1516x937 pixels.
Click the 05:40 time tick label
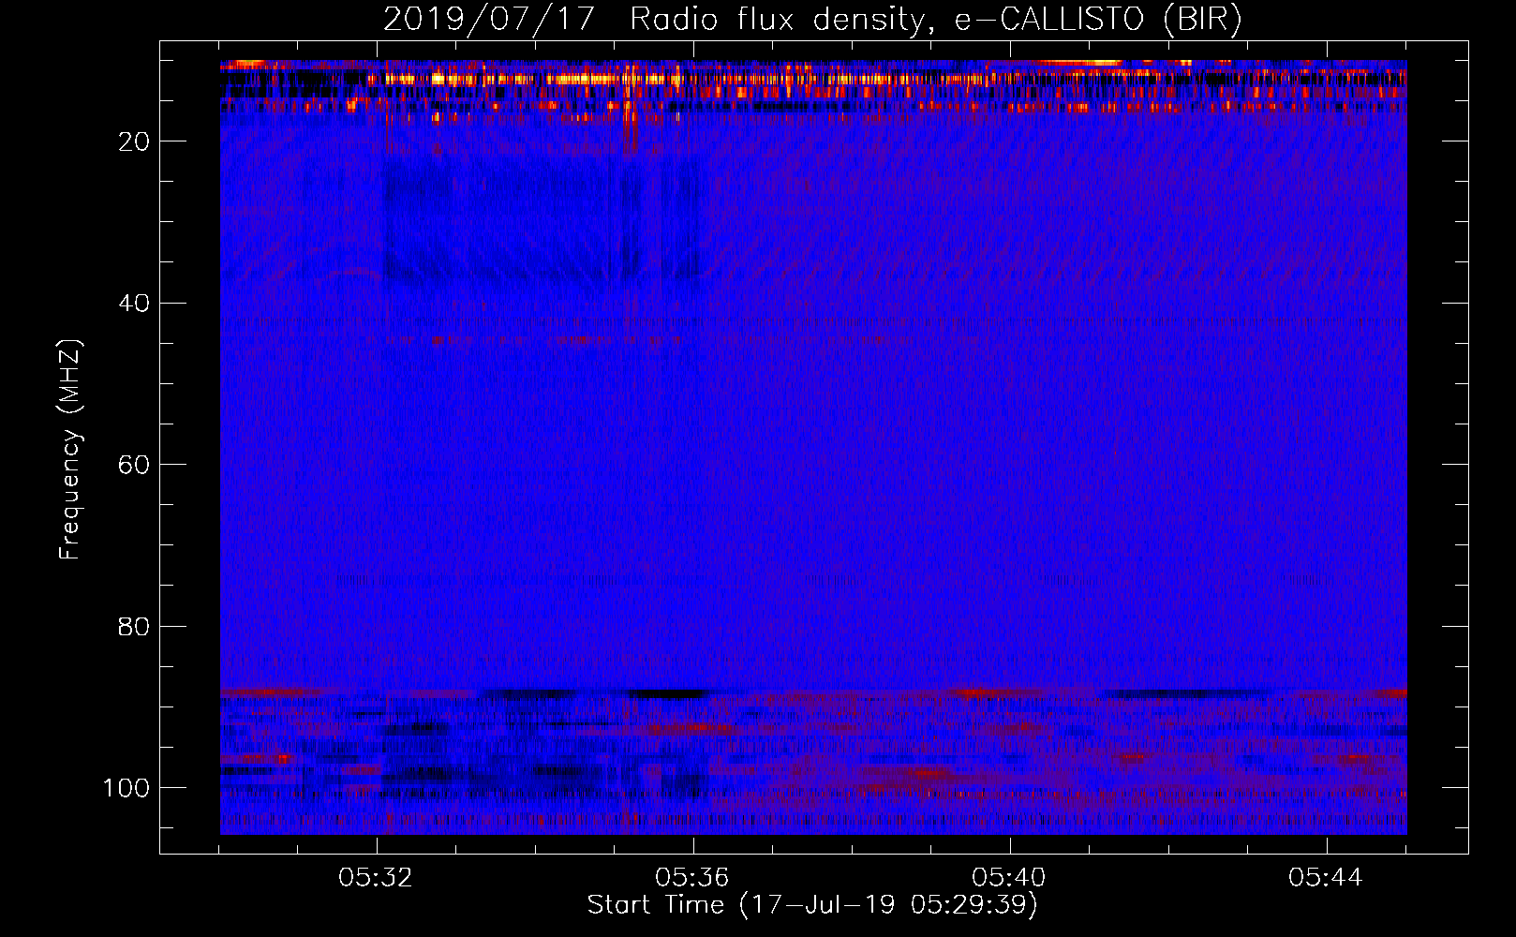pos(1009,878)
